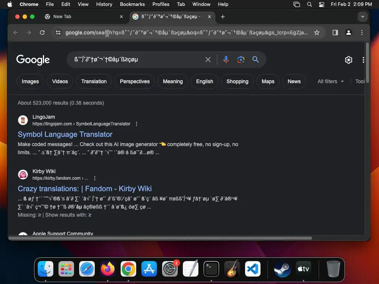
Task: Open Google quick settings gear
Action: tap(349, 60)
